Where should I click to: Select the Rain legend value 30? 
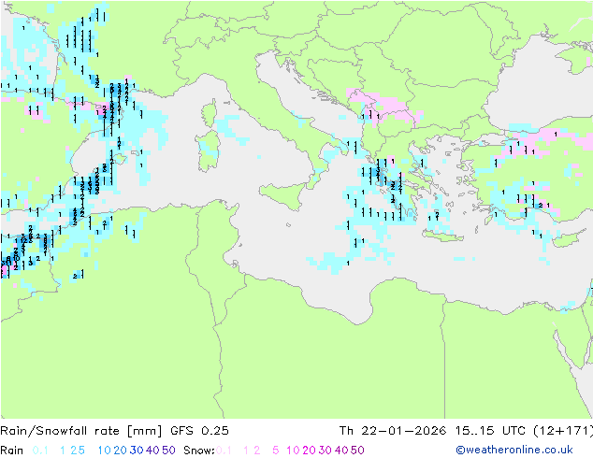tap(137, 451)
